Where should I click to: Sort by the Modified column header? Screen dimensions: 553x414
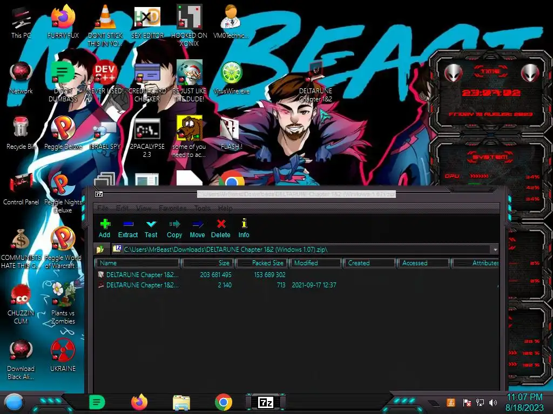pos(315,263)
